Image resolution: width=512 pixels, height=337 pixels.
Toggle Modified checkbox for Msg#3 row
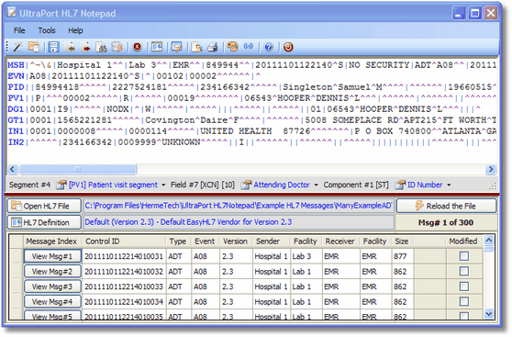(464, 286)
